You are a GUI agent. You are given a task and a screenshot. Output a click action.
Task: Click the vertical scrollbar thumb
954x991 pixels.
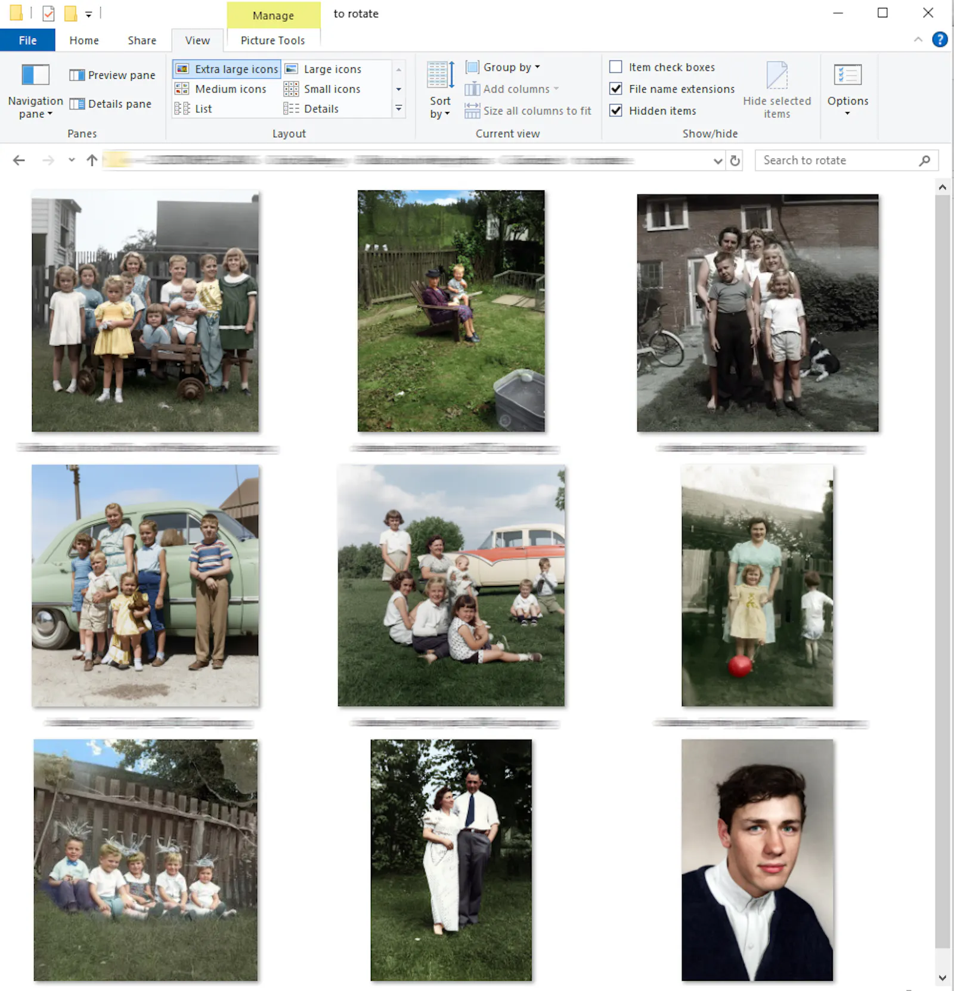pos(943,572)
